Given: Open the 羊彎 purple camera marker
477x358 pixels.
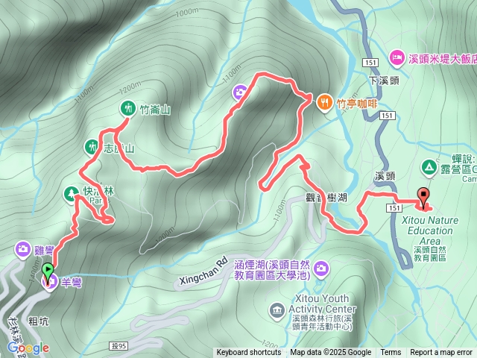Looking at the screenshot, I should click(51, 283).
